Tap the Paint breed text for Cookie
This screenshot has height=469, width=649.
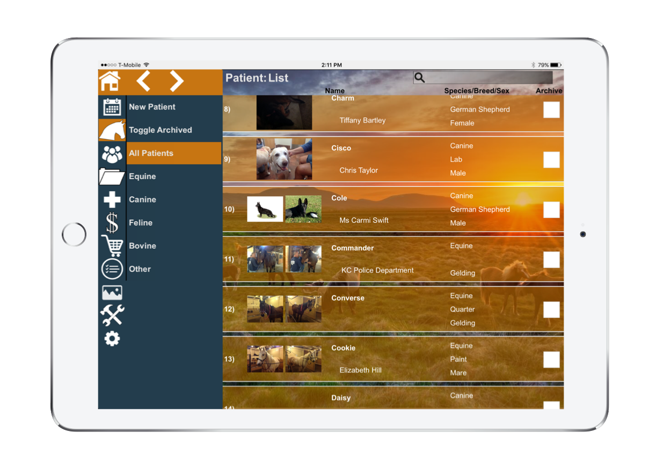pyautogui.click(x=458, y=359)
